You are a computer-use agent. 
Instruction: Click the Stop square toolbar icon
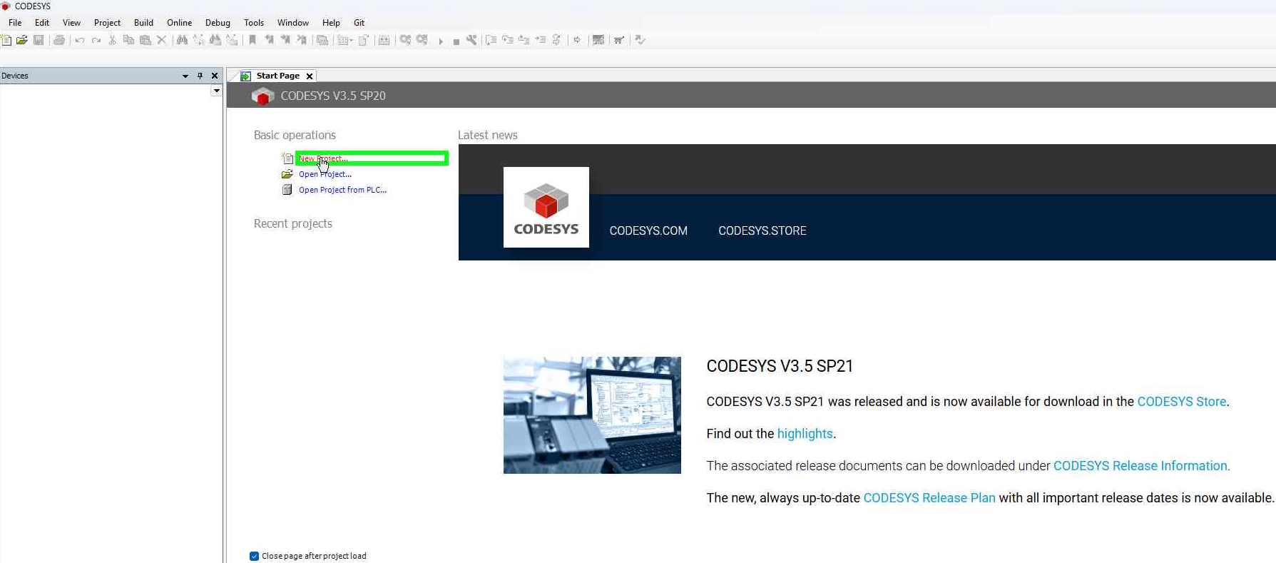tap(456, 41)
